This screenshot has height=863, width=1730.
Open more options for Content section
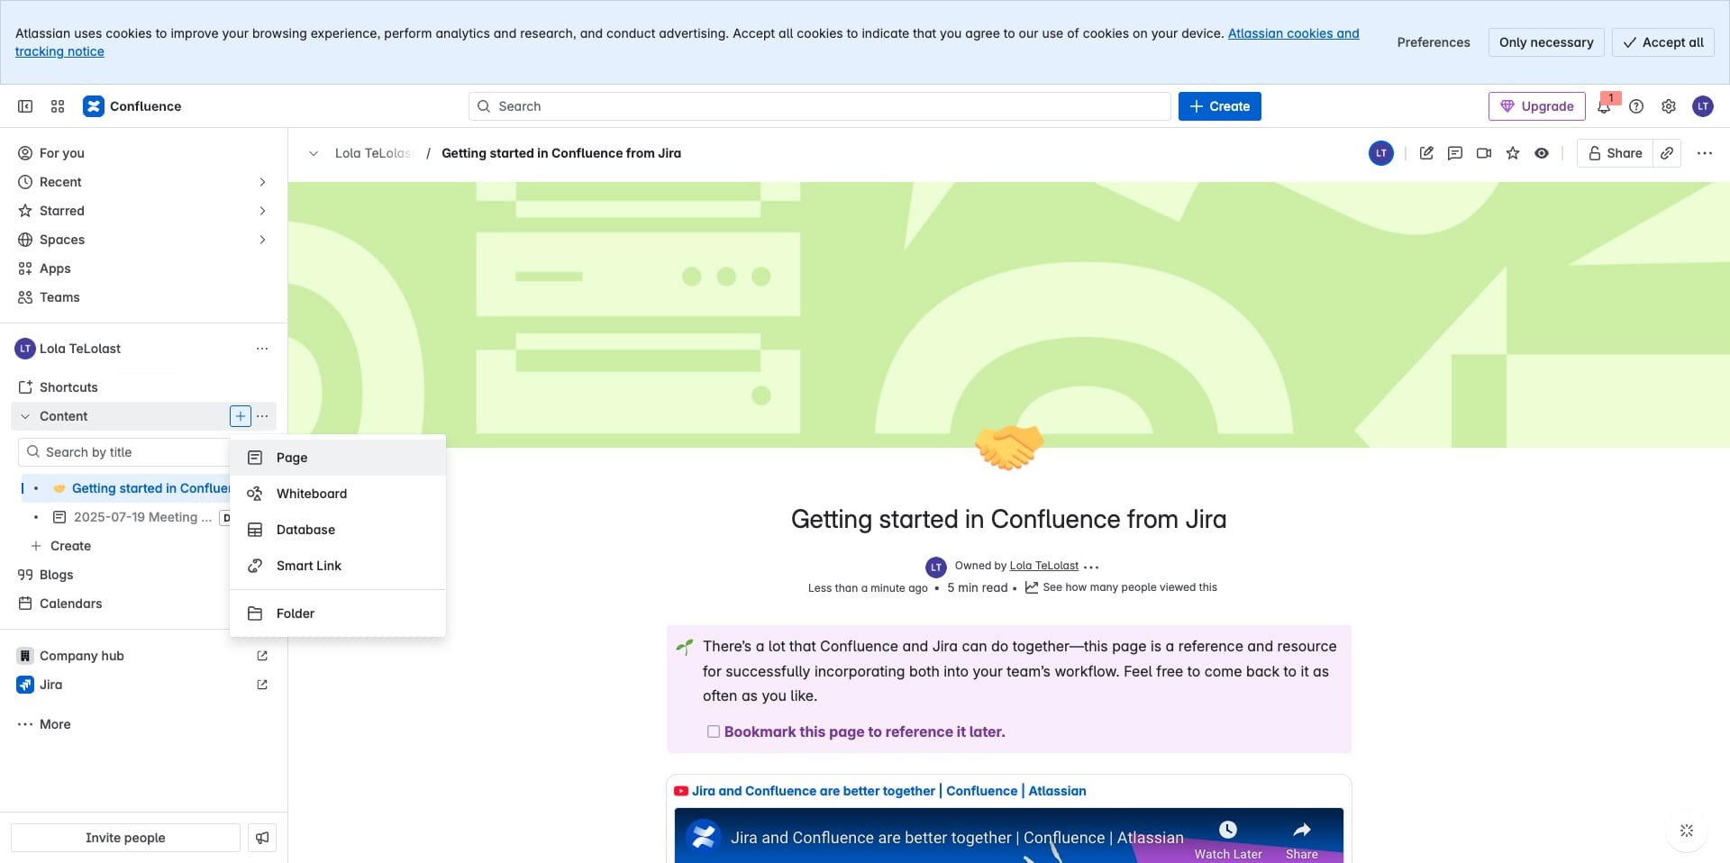click(262, 416)
